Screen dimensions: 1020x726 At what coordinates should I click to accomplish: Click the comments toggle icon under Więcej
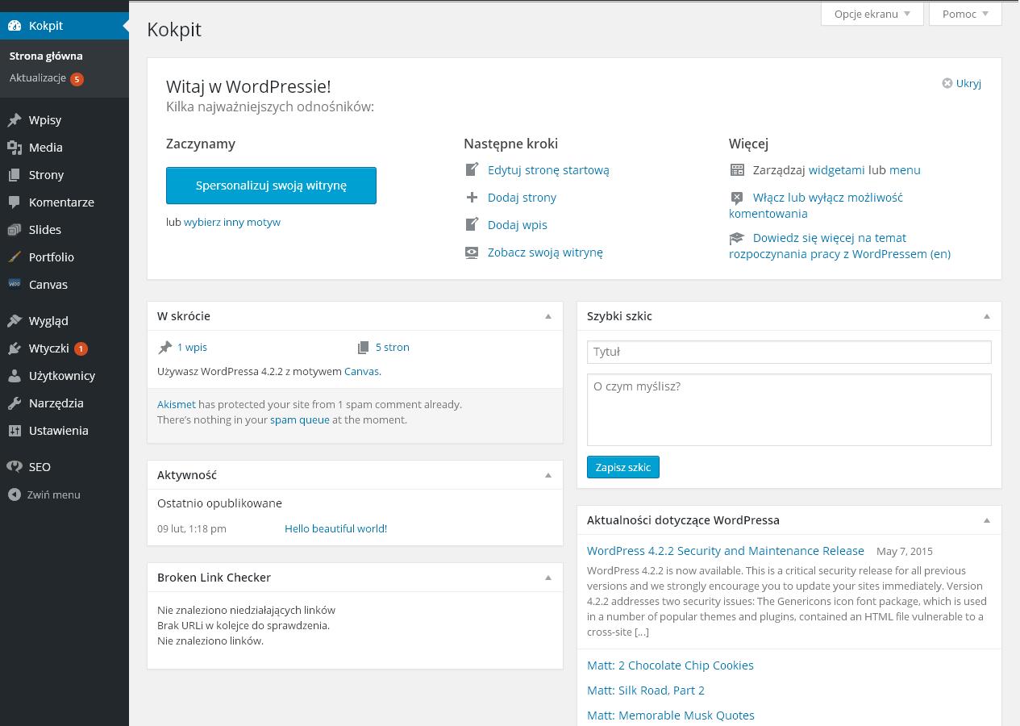coord(737,198)
